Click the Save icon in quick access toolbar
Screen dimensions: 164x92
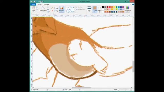click(35, 2)
